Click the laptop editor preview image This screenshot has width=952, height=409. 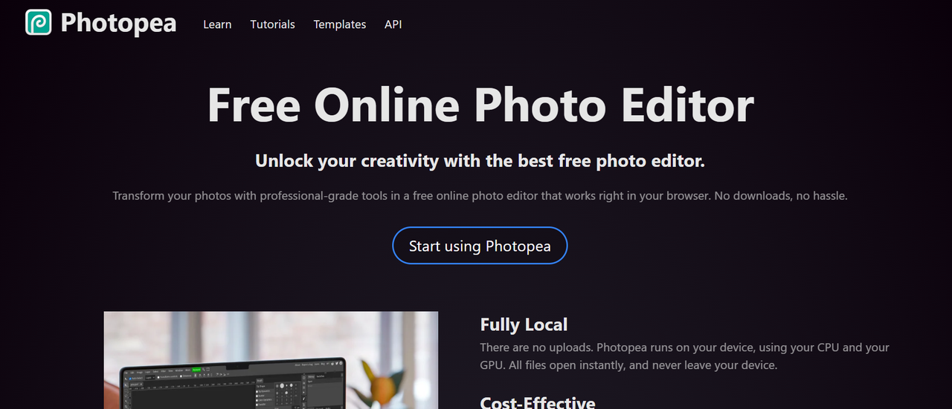tap(271, 360)
